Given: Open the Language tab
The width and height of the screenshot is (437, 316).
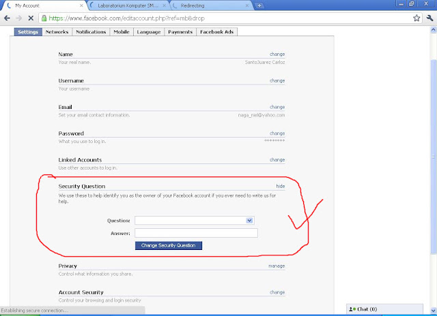Looking at the screenshot, I should pos(149,32).
